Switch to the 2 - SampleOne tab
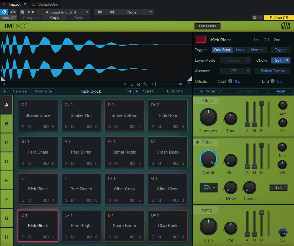The width and height of the screenshot is (294, 246). [45, 4]
